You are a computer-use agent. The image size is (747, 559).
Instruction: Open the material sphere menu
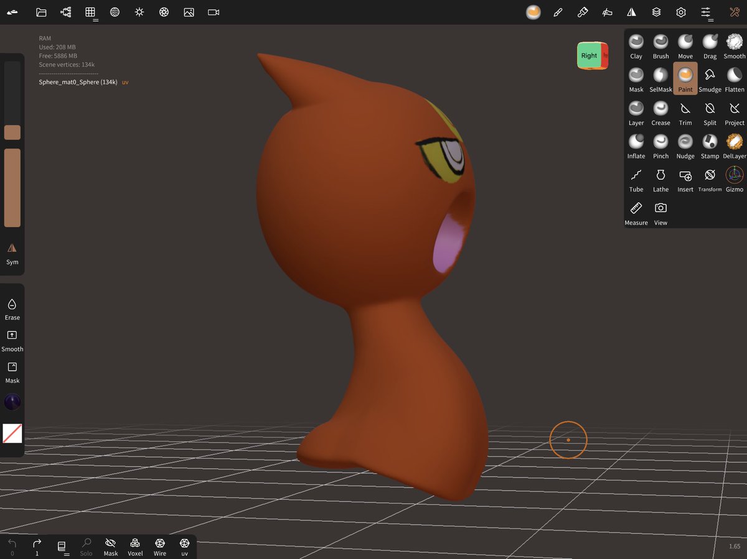point(533,12)
